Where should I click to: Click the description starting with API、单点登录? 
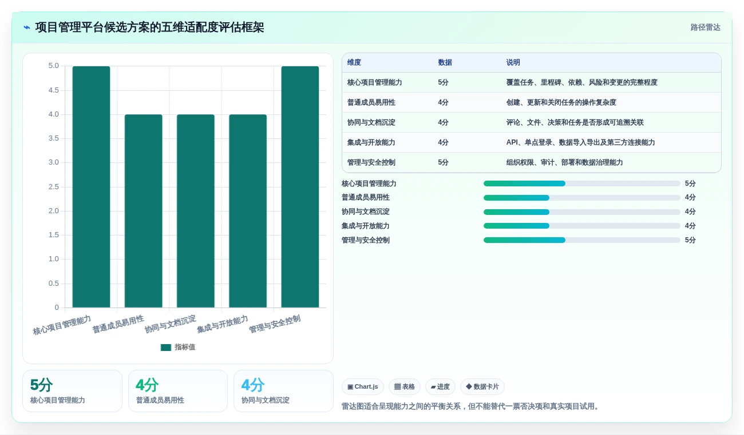(580, 142)
